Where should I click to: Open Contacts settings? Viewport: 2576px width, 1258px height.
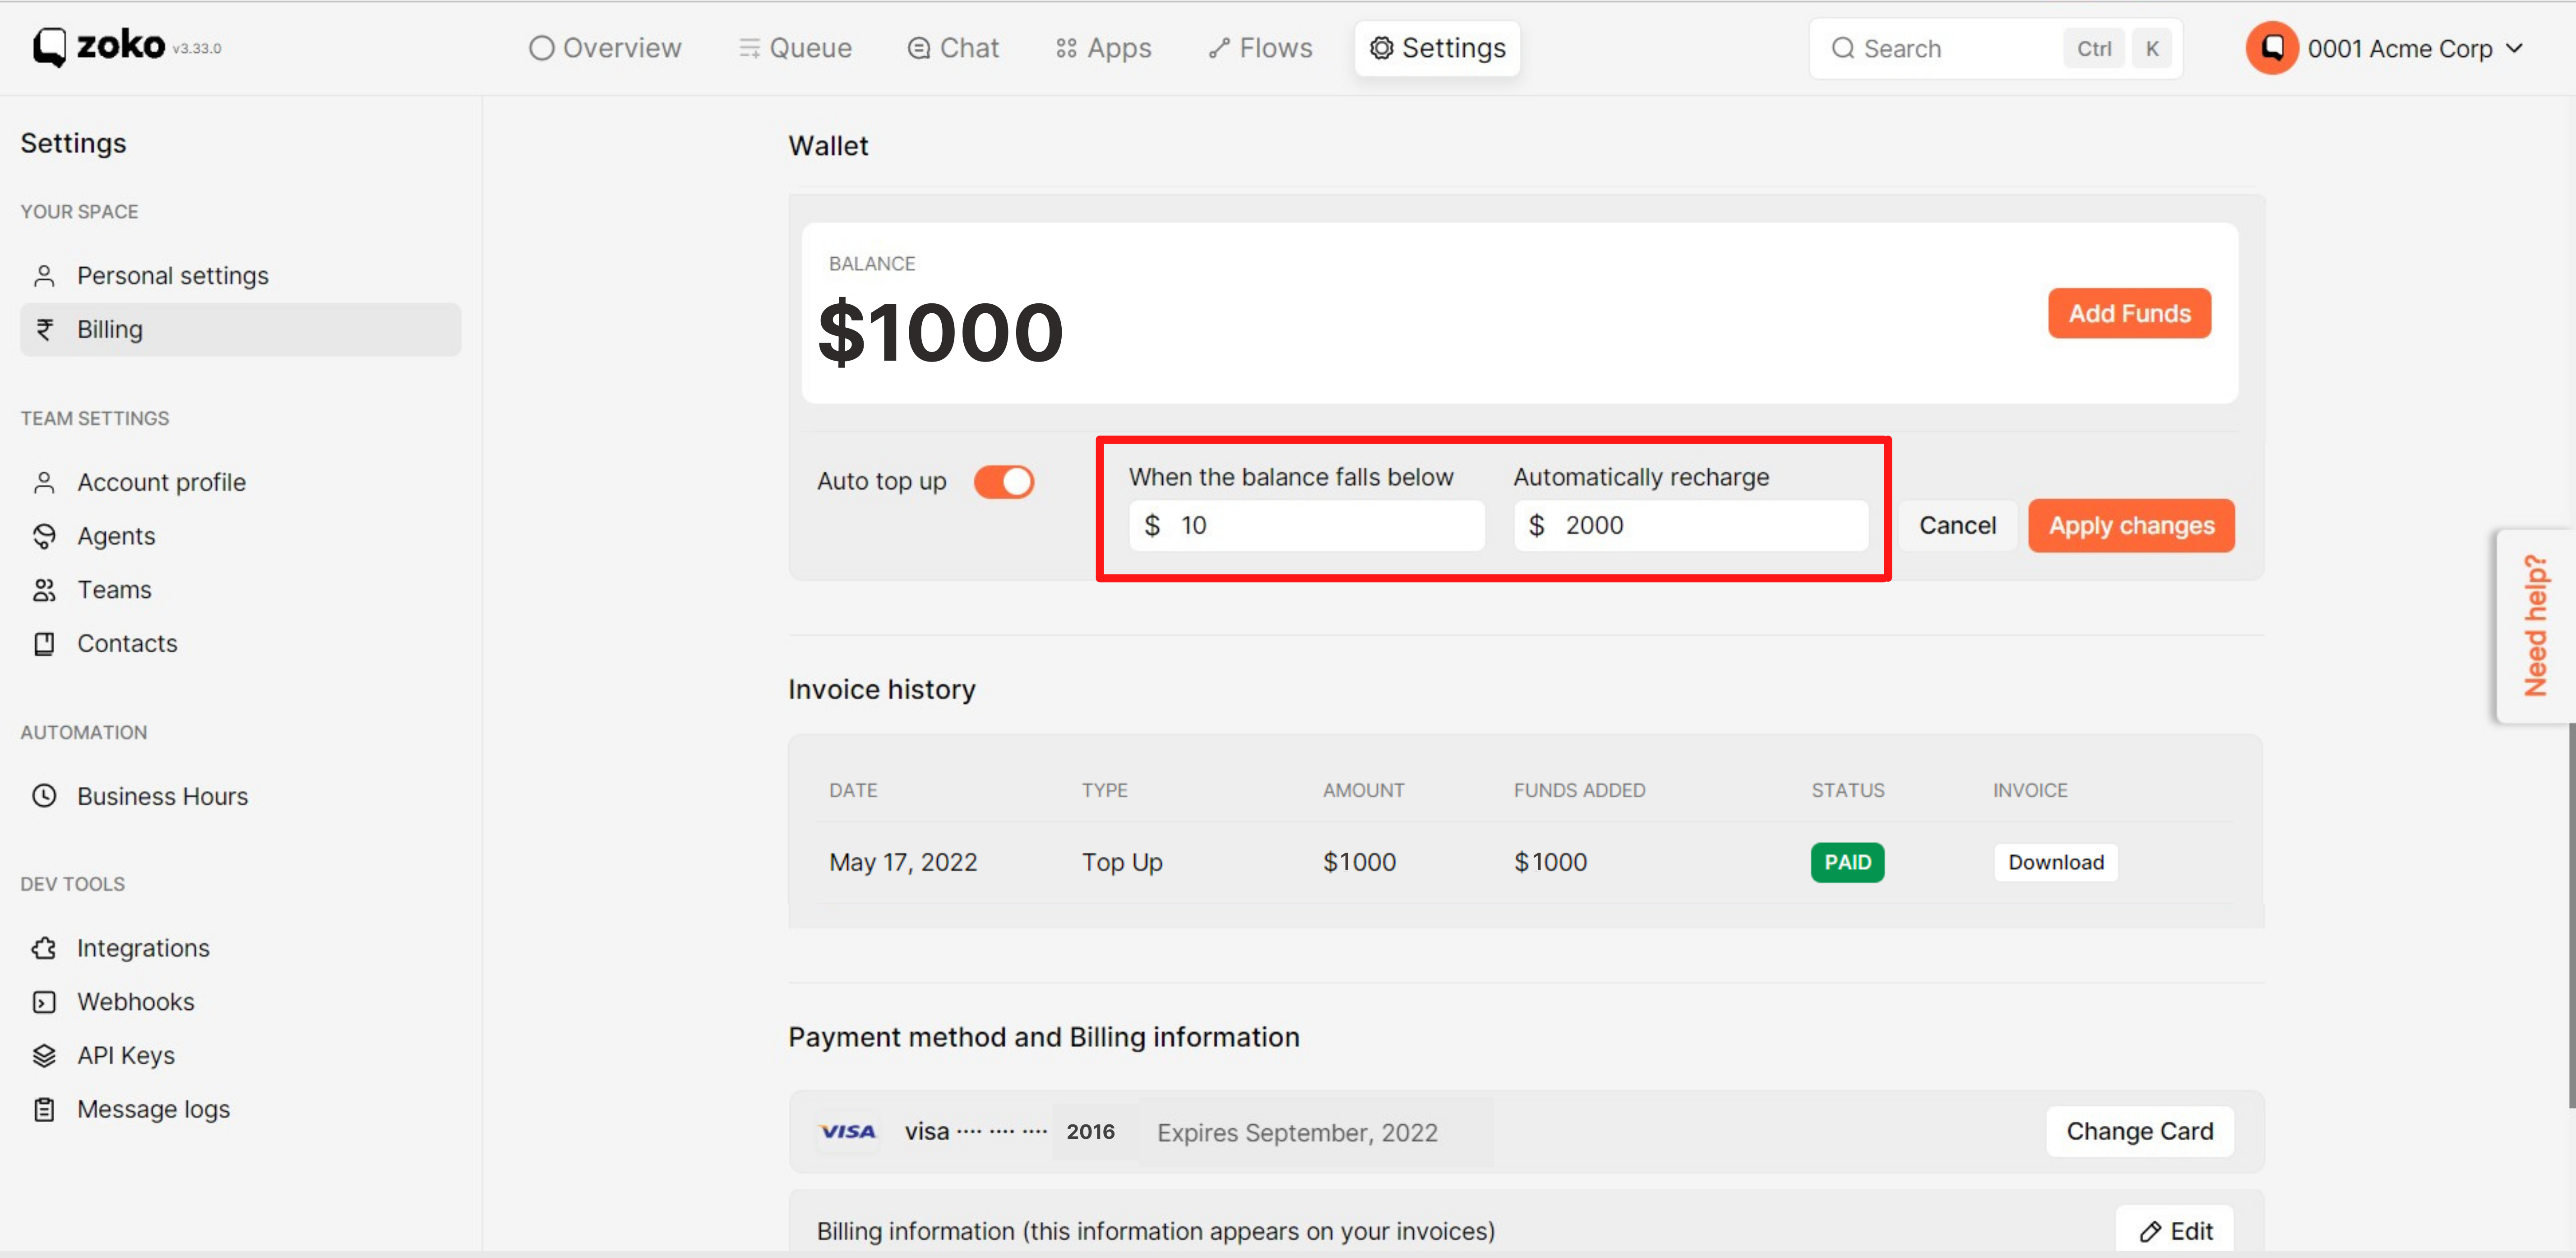[240, 643]
